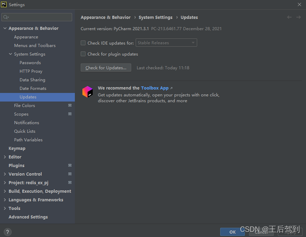Expand the Editor section

[5, 157]
